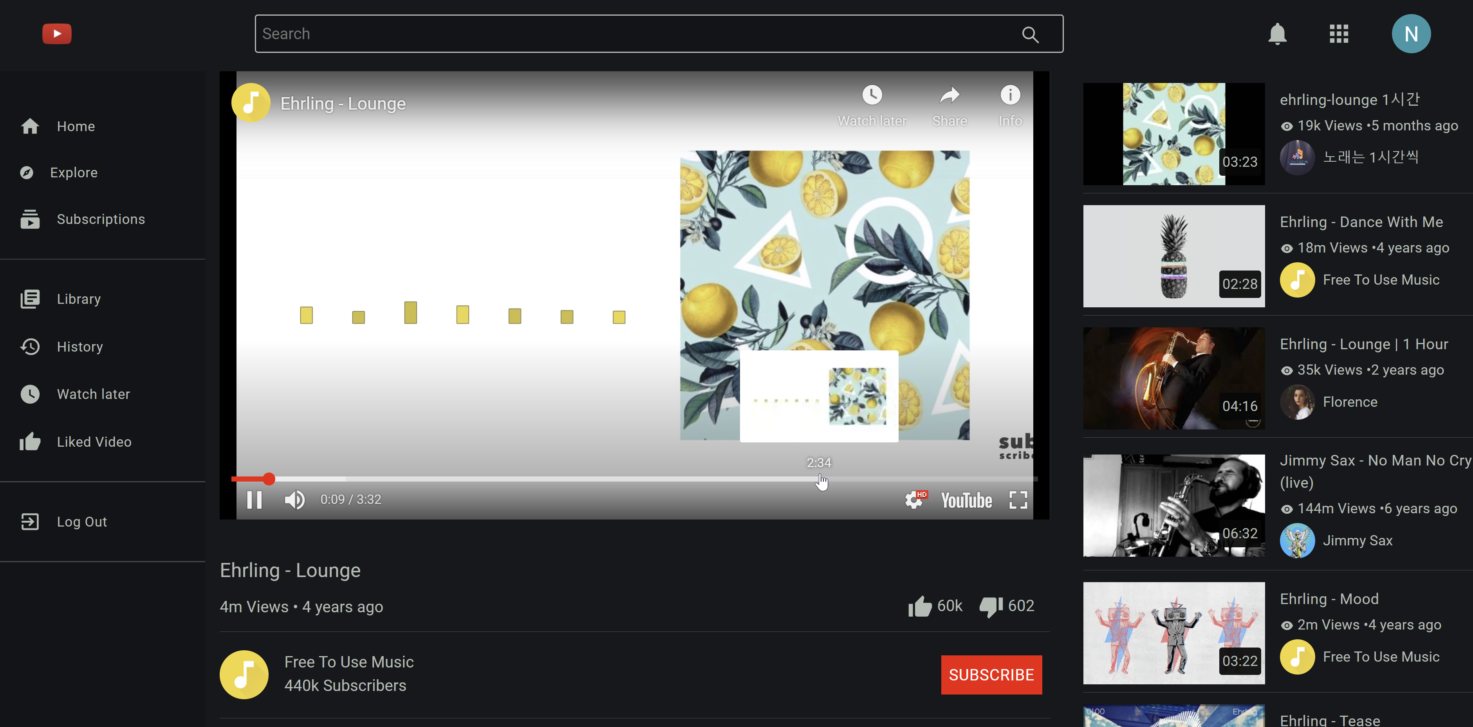Open the Free To Use Music channel name
This screenshot has height=727, width=1473.
pyautogui.click(x=349, y=662)
